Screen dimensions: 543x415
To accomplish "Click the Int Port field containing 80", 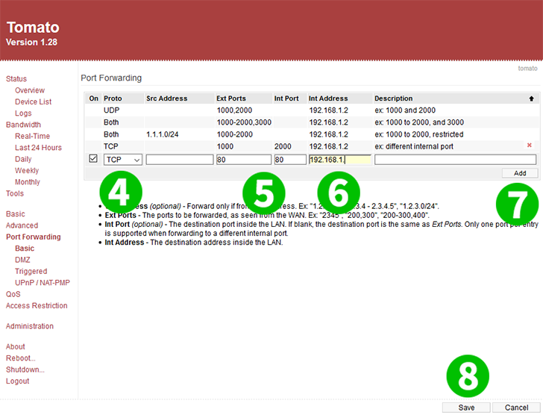I will coord(290,160).
